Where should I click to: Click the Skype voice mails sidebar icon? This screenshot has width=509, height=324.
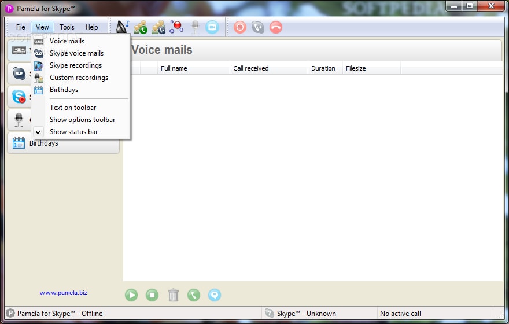19,73
